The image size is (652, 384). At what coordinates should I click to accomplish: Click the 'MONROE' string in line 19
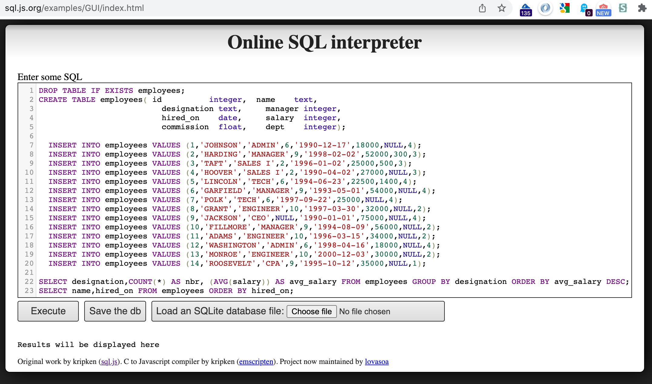pos(223,254)
